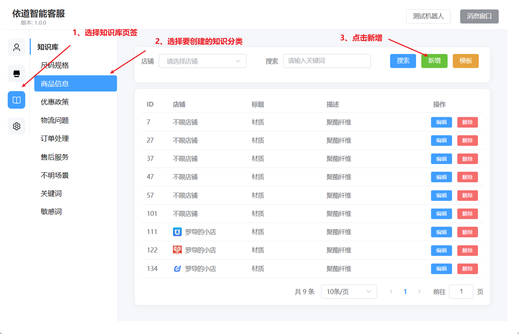Select the 尺码规格 knowledge category
The image size is (519, 334).
tap(55, 65)
